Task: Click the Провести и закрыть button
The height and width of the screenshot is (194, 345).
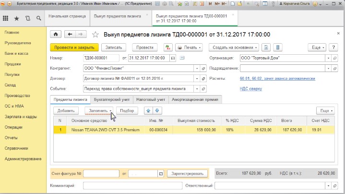Action: pyautogui.click(x=74, y=48)
